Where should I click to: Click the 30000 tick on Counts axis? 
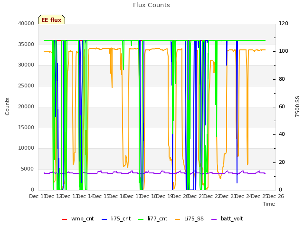click(x=26, y=65)
